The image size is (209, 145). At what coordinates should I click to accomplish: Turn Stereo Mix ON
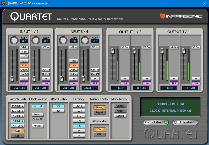pos(100,129)
